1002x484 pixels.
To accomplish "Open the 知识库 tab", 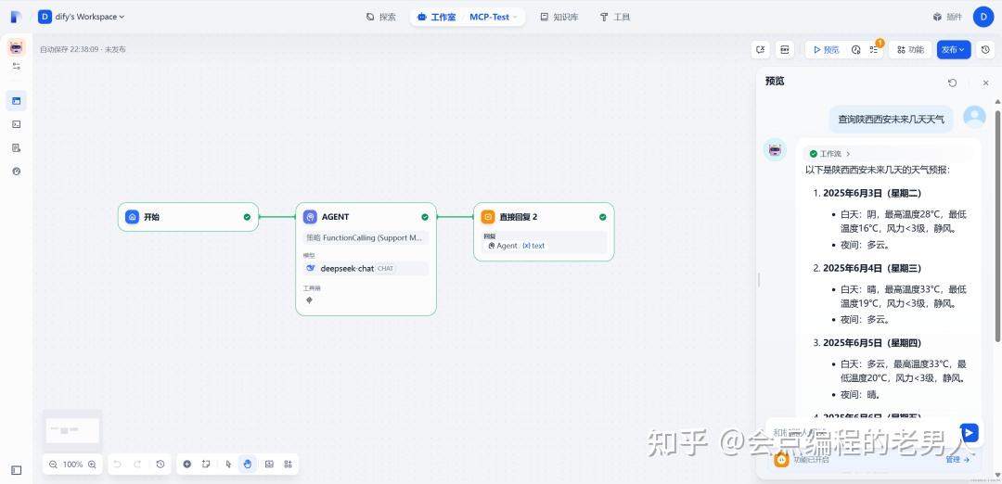I will pos(559,18).
